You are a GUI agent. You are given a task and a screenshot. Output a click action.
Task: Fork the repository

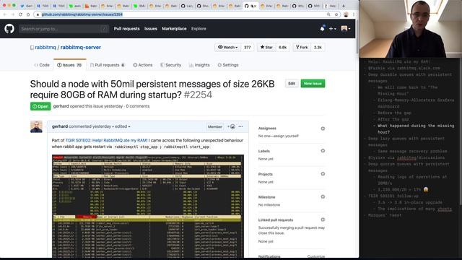point(302,47)
